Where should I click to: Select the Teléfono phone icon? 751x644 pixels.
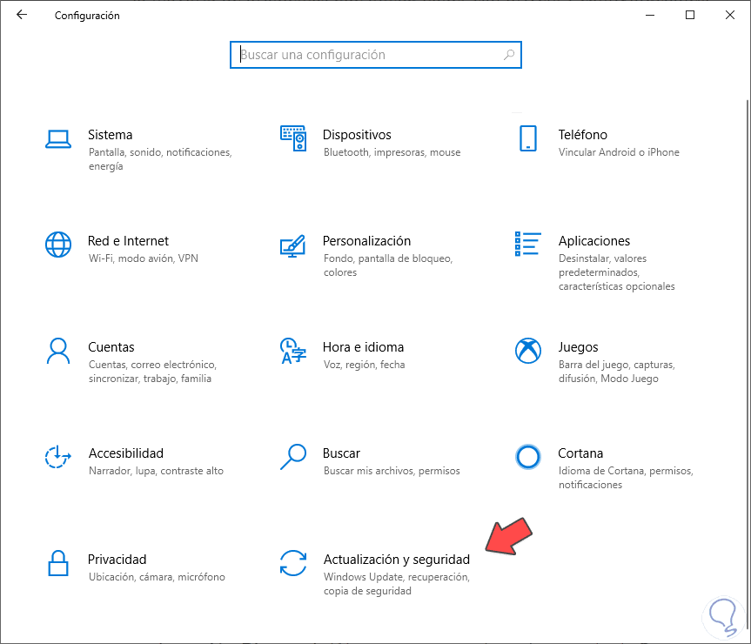pyautogui.click(x=528, y=138)
